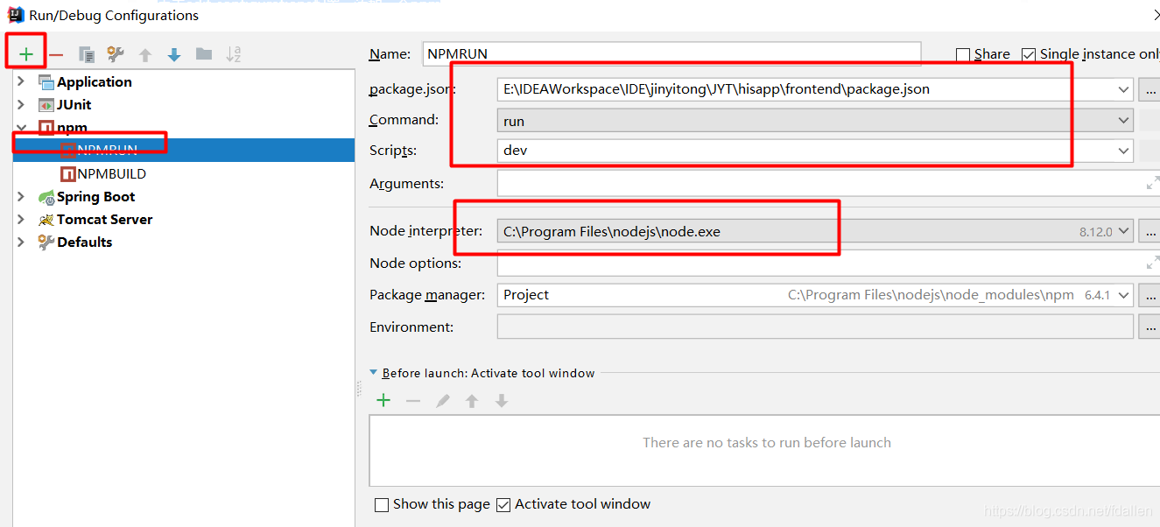Click into the Arguments field
Screen dimensions: 1160x527
(828, 184)
